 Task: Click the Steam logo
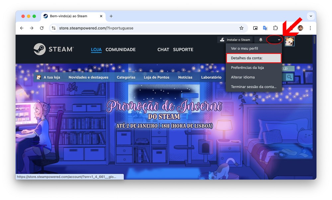(x=53, y=49)
